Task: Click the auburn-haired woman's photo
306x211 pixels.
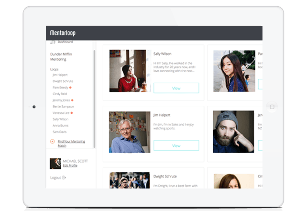Action: click(x=234, y=181)
